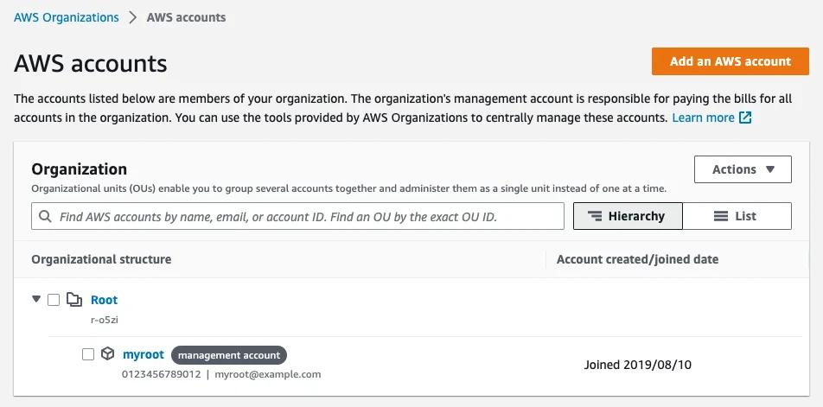Switch to List view

(737, 216)
